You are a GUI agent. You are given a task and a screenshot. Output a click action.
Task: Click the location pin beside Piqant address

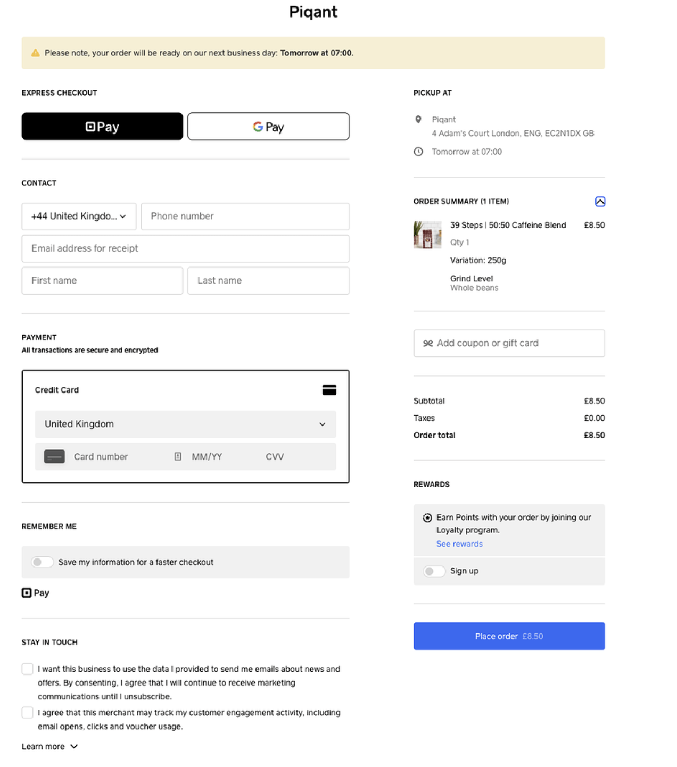[x=418, y=119]
